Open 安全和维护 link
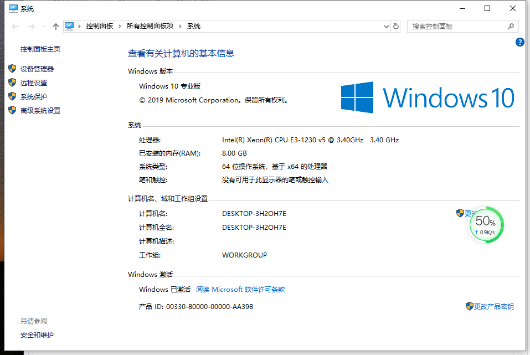The image size is (530, 355). coord(37,335)
